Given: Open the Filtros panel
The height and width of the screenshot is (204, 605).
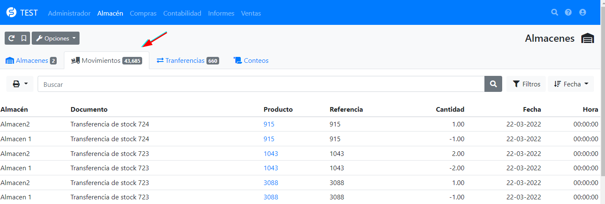Looking at the screenshot, I should [526, 84].
